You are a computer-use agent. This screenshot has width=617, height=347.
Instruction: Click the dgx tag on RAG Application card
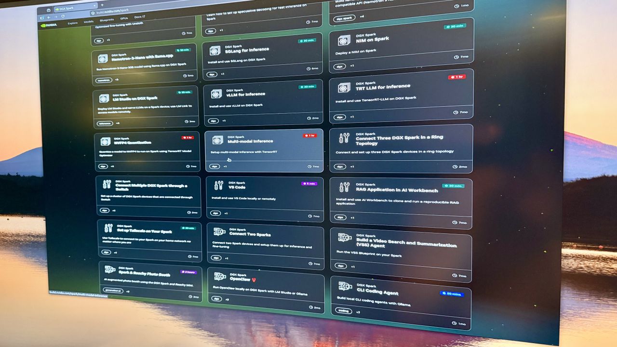coord(341,217)
